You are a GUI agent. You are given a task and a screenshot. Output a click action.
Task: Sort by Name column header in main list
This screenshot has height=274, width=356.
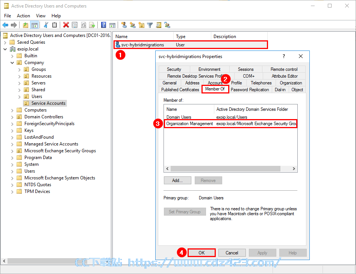click(144, 37)
